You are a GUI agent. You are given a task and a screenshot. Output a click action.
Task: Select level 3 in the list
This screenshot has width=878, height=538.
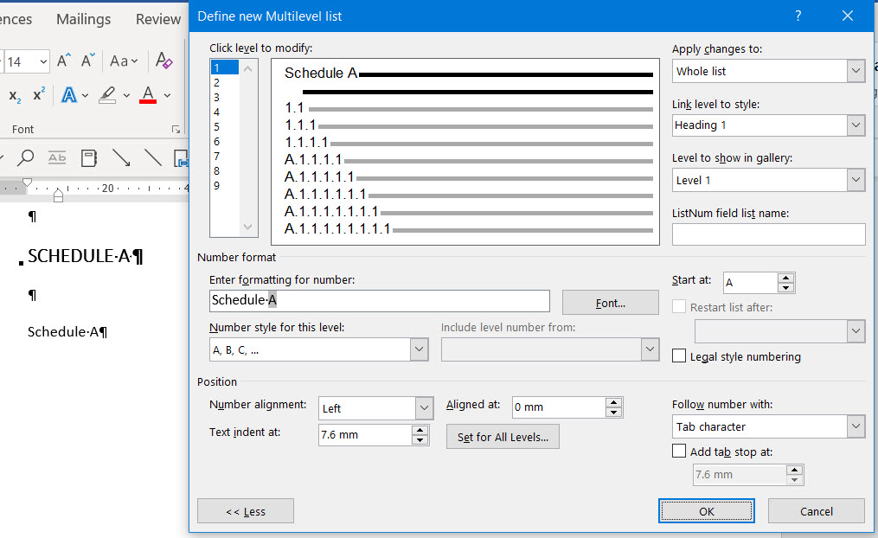click(225, 98)
